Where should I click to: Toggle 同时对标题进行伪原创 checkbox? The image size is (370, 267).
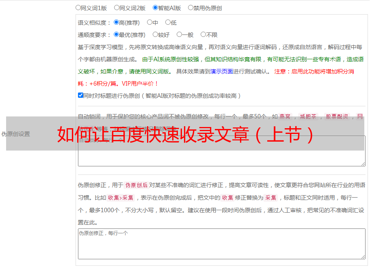click(x=80, y=95)
